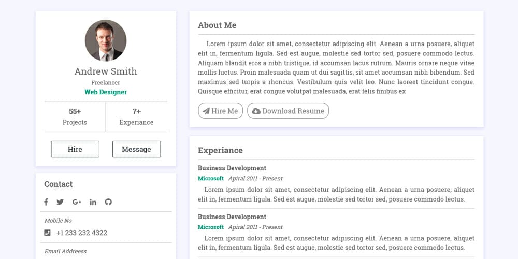This screenshot has width=518, height=259.
Task: Open the LinkedIn profile icon
Action: pyautogui.click(x=93, y=202)
